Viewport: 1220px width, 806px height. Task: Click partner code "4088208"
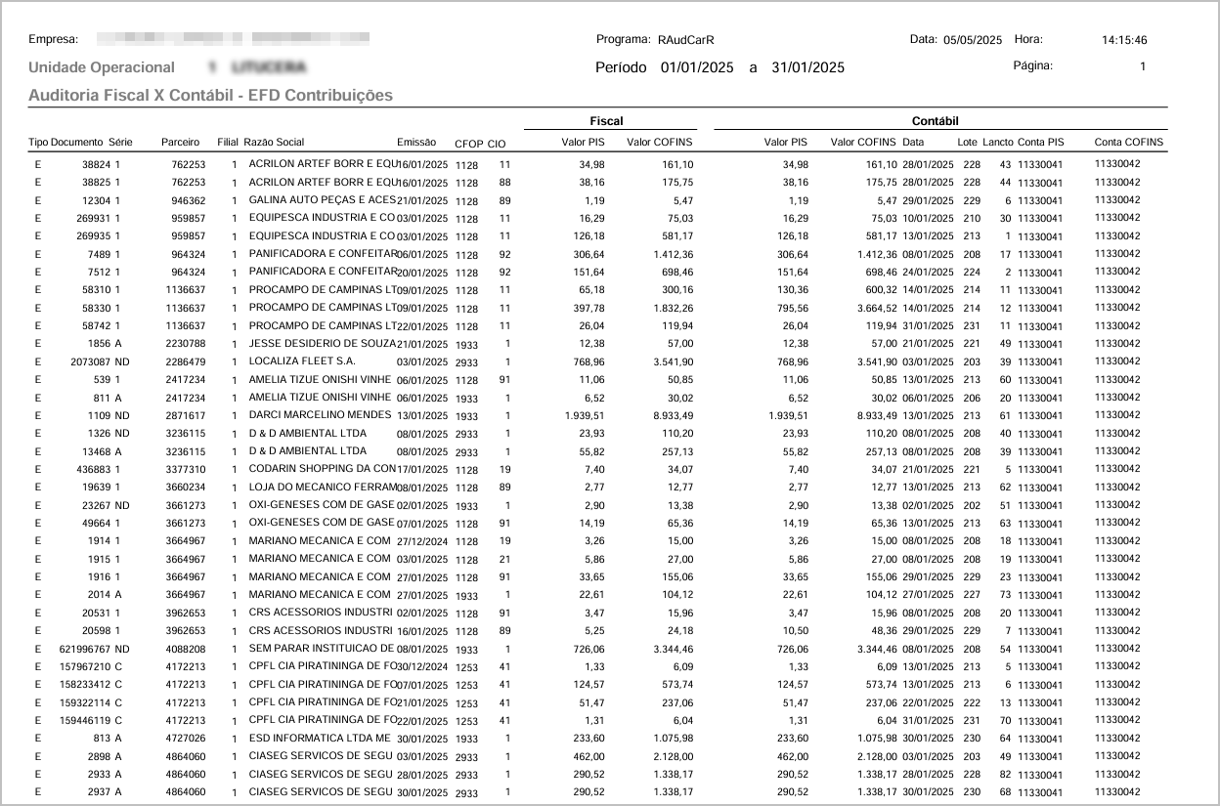click(x=185, y=649)
